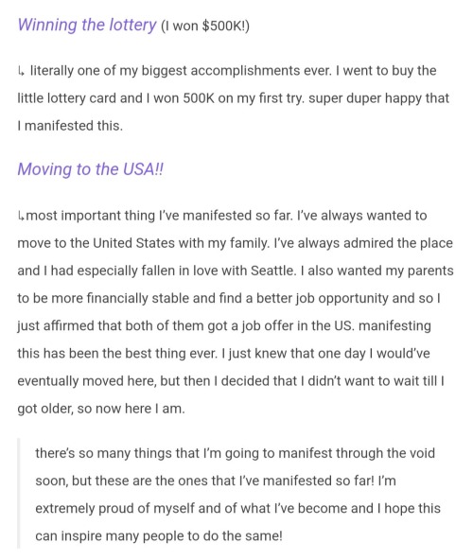The width and height of the screenshot is (473, 560).
Task: Click the '(I won $500K!)' text
Action: click(205, 26)
